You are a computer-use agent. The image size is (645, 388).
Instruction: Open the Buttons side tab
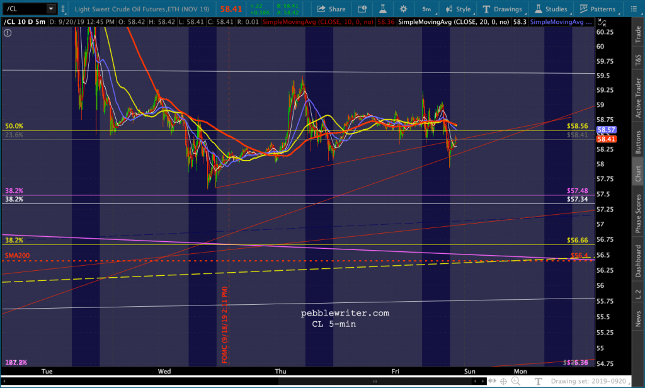[x=638, y=142]
